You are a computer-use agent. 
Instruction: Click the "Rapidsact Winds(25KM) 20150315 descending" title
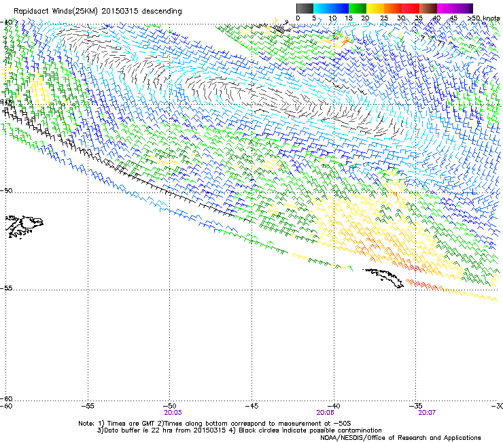tap(97, 12)
